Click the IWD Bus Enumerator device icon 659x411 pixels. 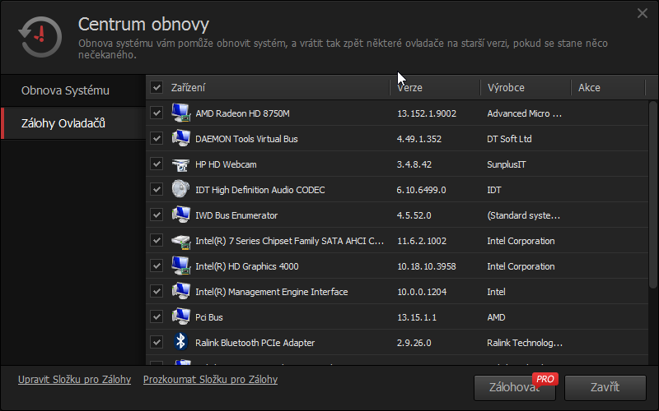(180, 215)
